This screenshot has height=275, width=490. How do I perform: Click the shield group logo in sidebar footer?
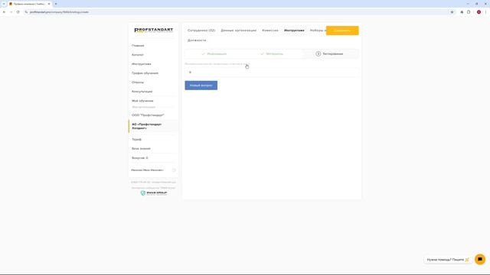point(153,193)
